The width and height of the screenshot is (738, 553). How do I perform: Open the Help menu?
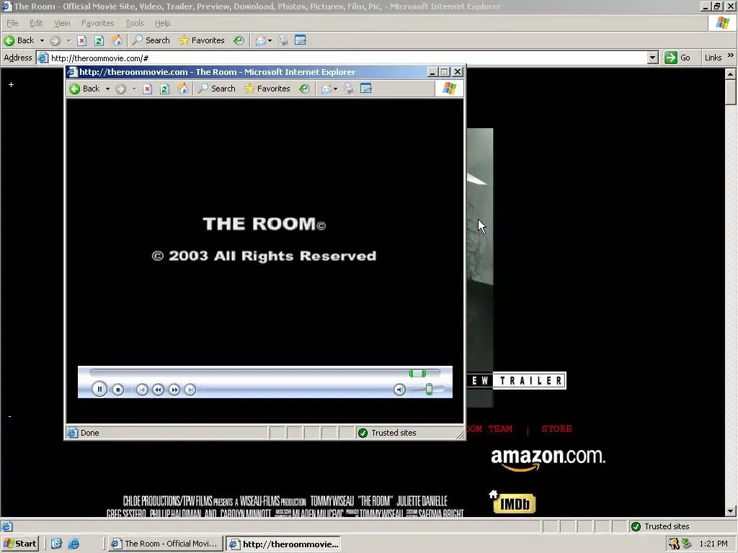click(x=162, y=23)
